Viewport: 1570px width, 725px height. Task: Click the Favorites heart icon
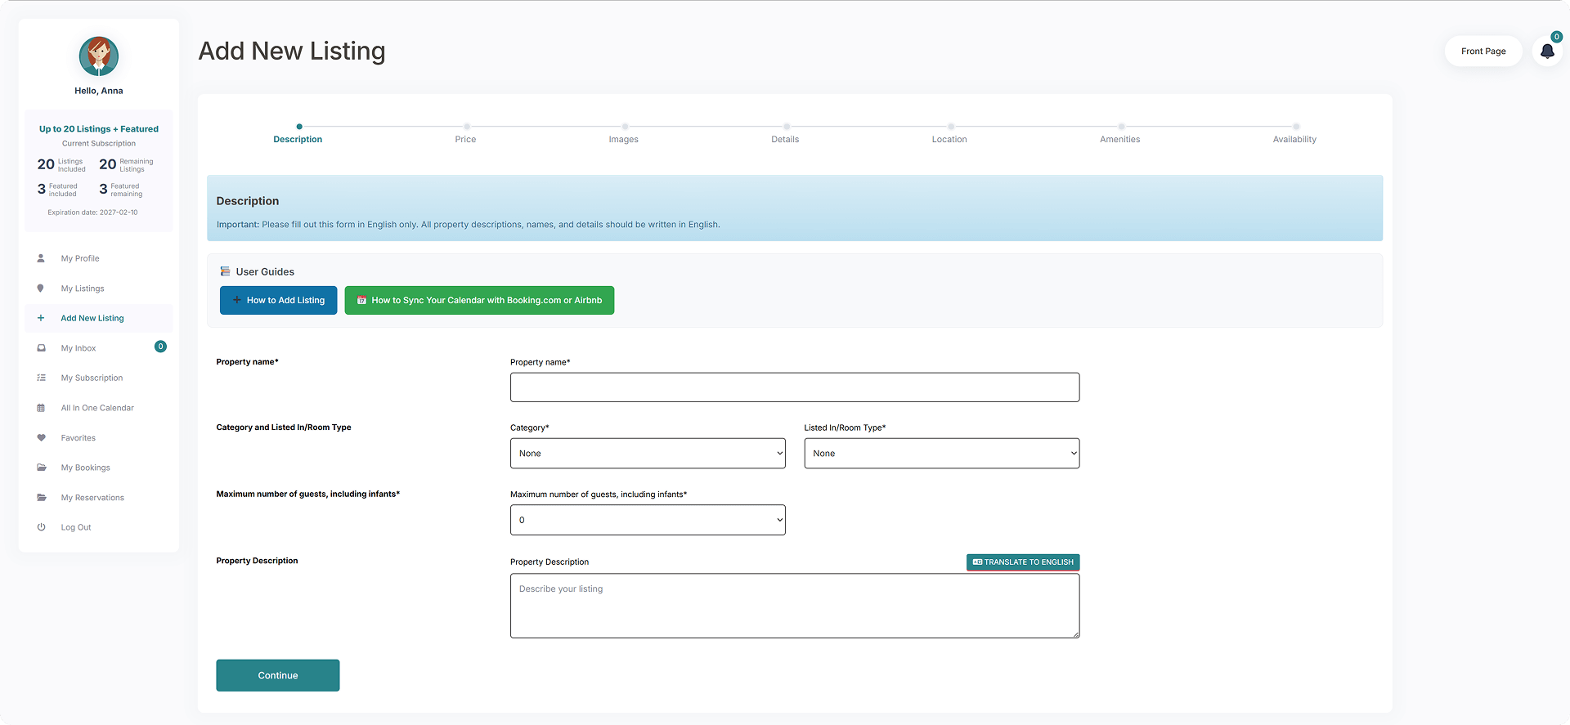click(41, 438)
